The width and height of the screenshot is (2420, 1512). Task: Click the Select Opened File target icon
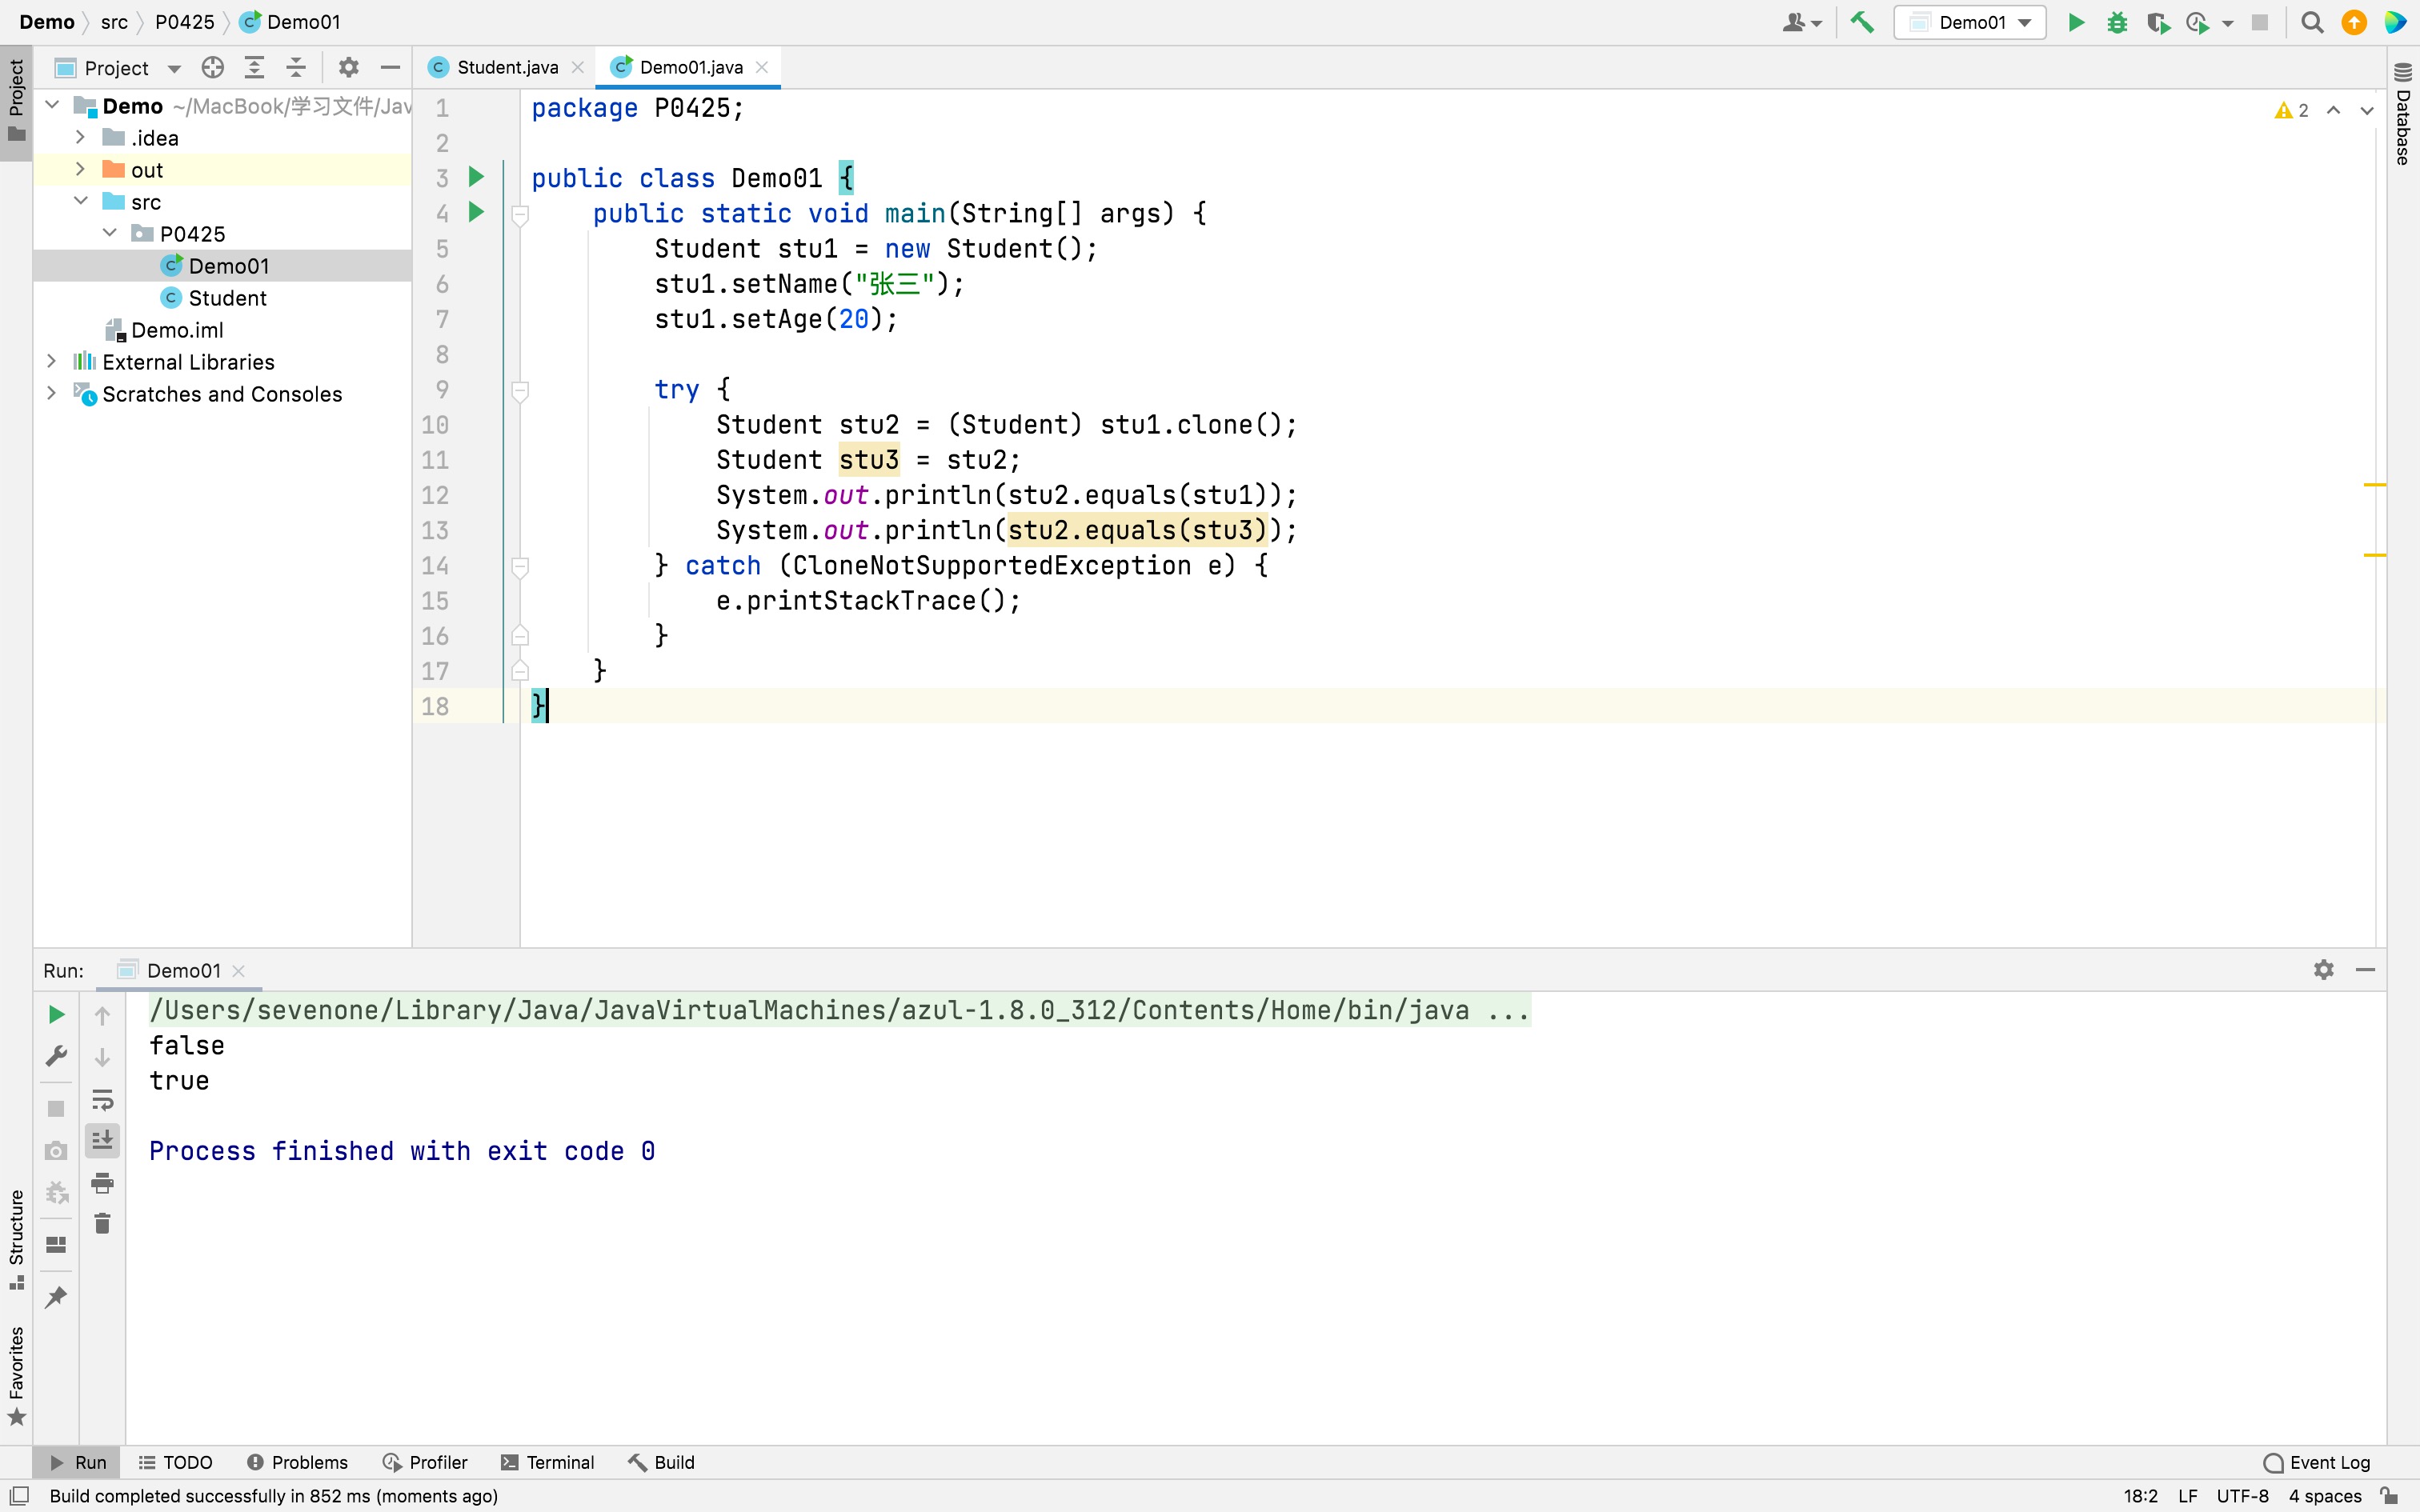212,67
